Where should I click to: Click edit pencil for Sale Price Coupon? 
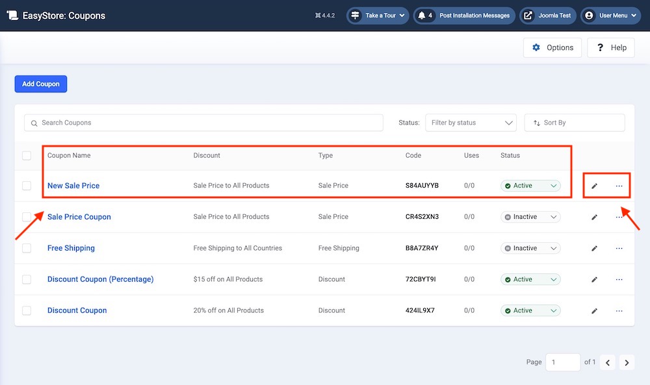click(594, 217)
